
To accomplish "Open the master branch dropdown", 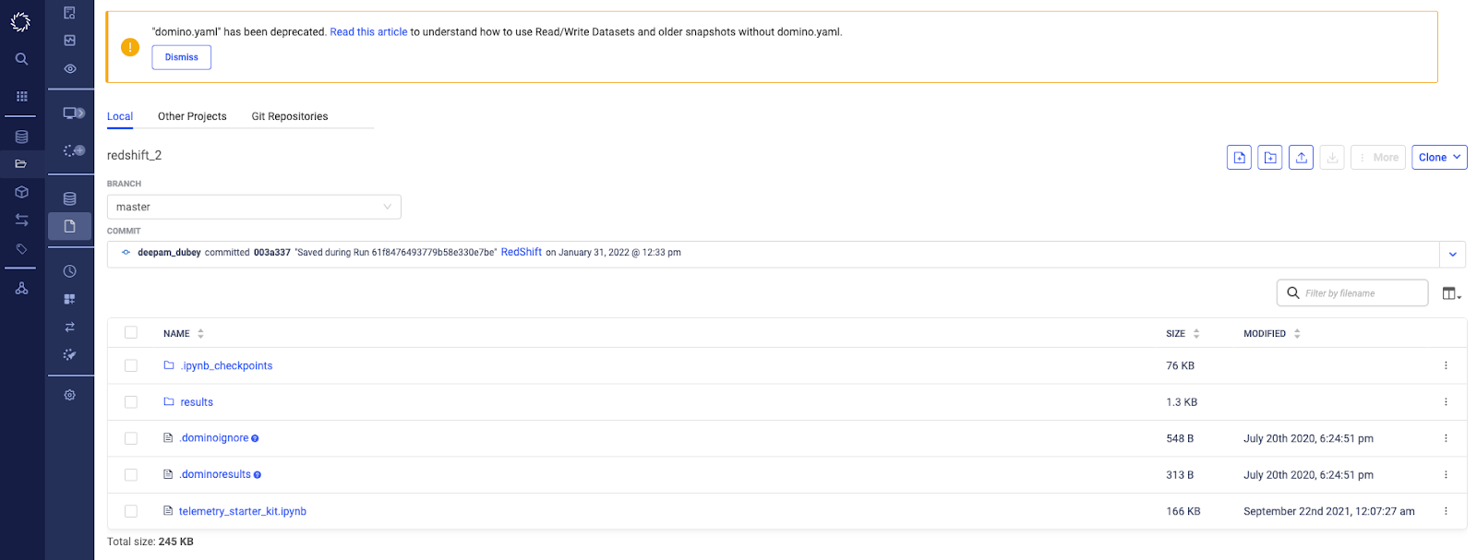I will (254, 207).
